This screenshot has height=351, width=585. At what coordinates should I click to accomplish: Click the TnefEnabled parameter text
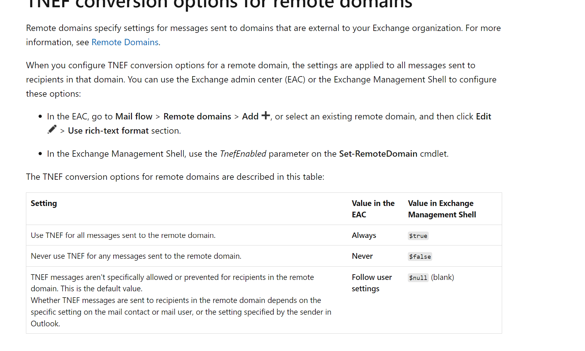[x=243, y=154]
